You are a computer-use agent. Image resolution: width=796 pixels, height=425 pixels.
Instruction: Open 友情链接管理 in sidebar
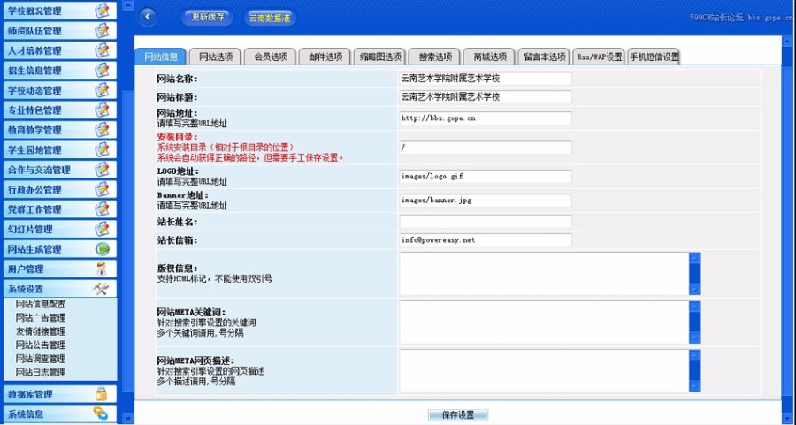pyautogui.click(x=41, y=331)
